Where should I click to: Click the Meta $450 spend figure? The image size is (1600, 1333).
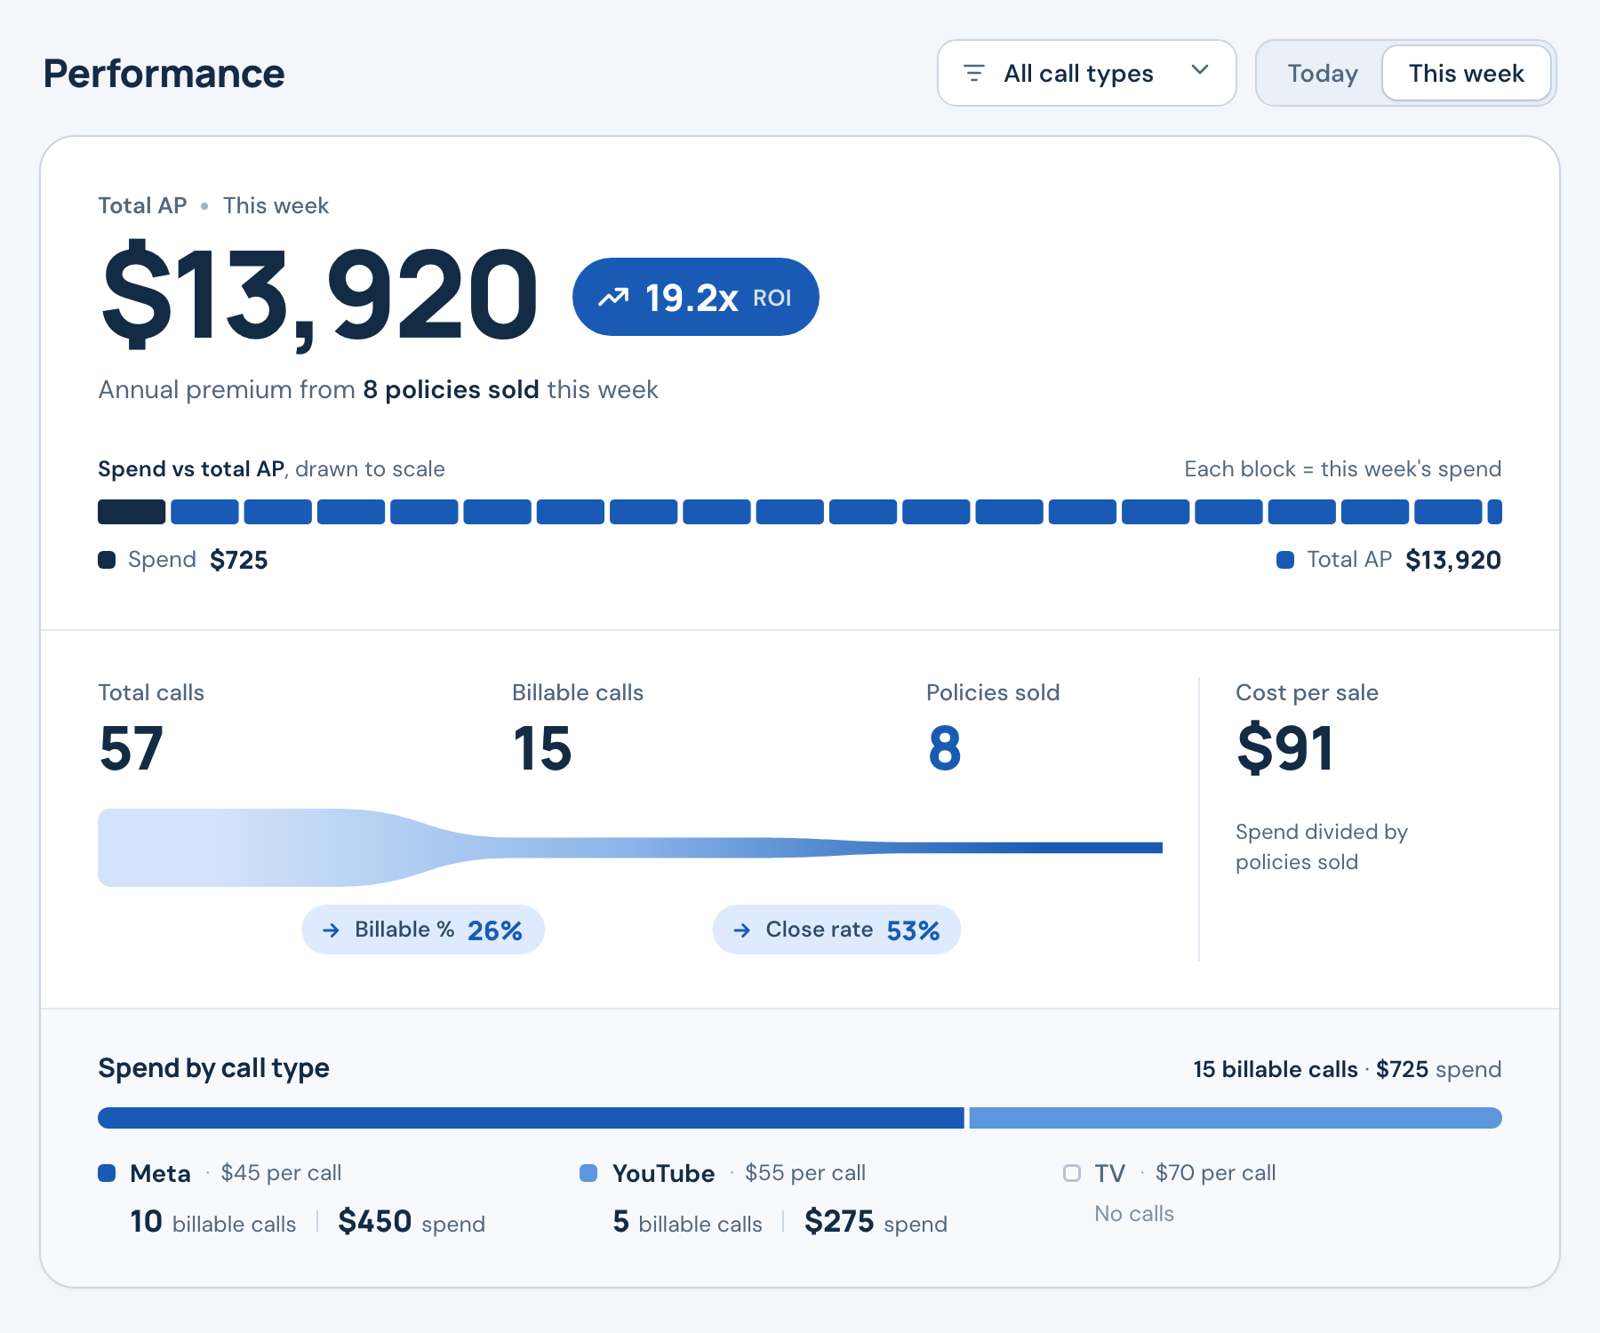coord(375,1222)
